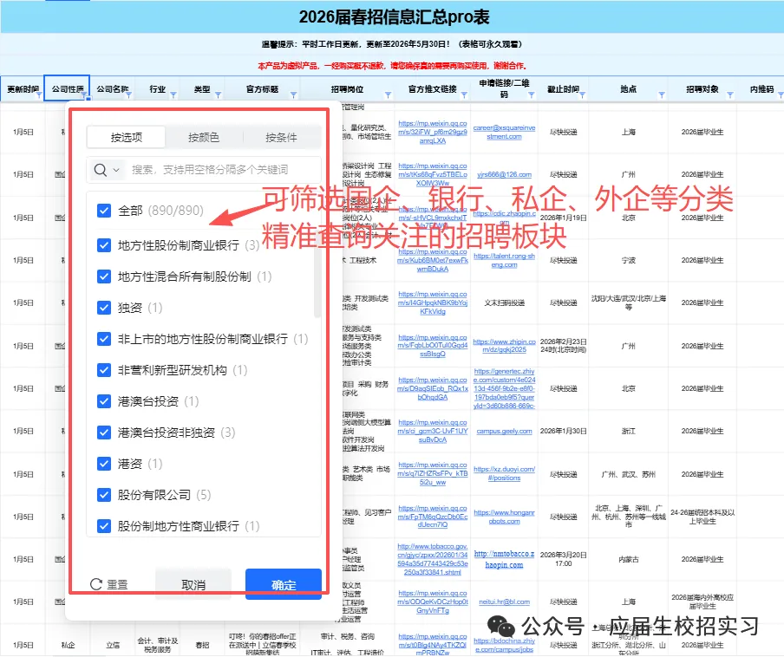Uncheck 地方性股份制商业银行 option

coord(104,245)
